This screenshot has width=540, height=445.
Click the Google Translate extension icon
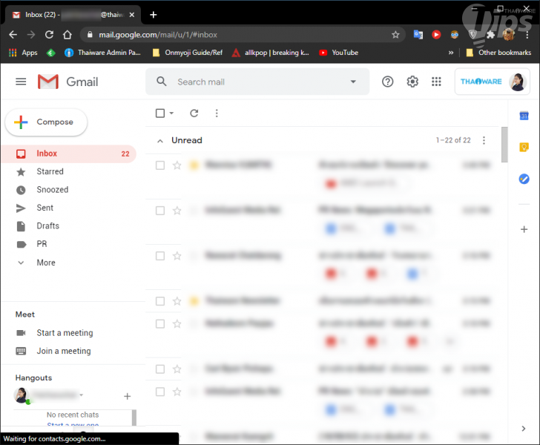click(418, 34)
